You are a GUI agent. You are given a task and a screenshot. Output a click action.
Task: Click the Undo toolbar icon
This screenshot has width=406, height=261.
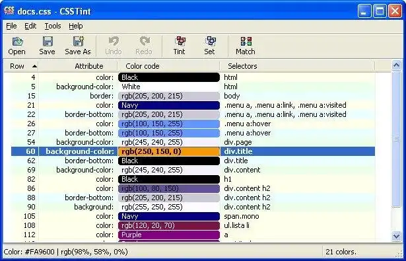pyautogui.click(x=114, y=46)
